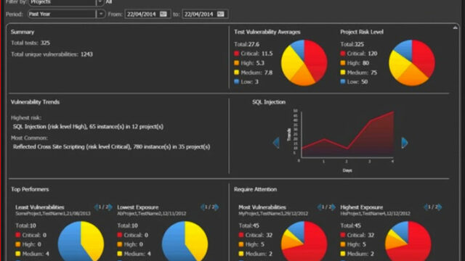Screen dimensions: 465x261
Task: Click blue Low swatch in Project Risk Level
Action: [x=343, y=81]
